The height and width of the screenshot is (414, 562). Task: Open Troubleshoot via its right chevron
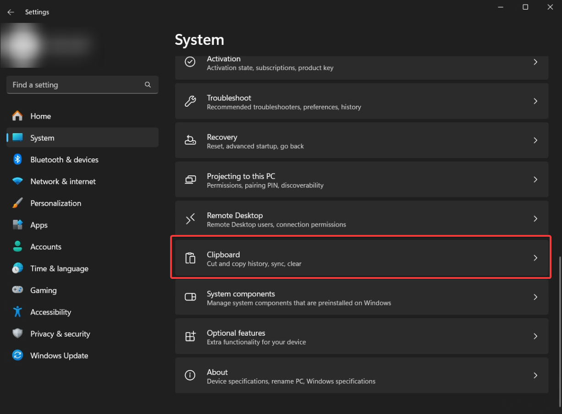coord(535,101)
